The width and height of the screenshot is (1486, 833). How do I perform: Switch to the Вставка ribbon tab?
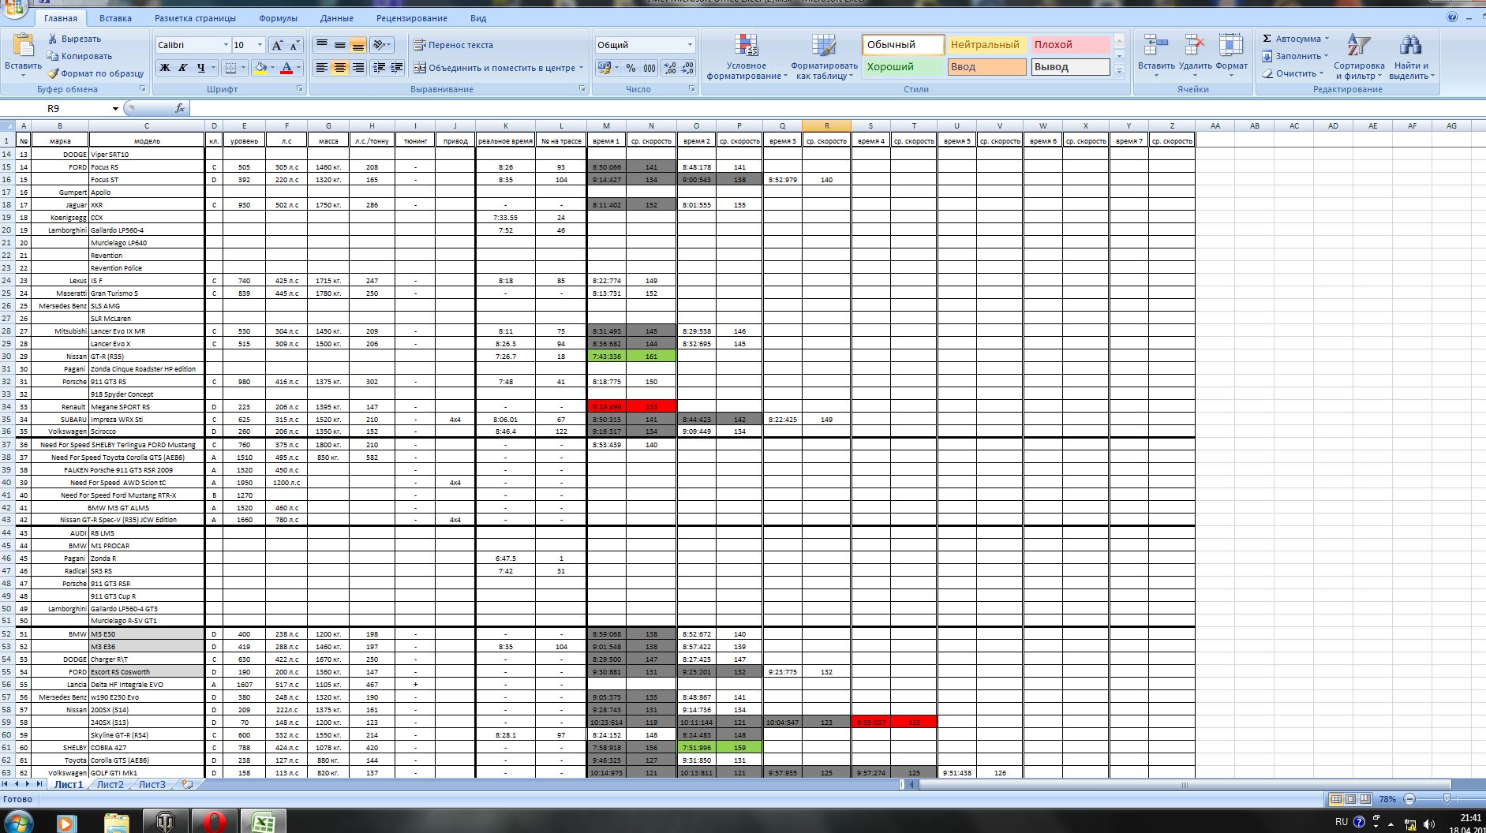[116, 18]
